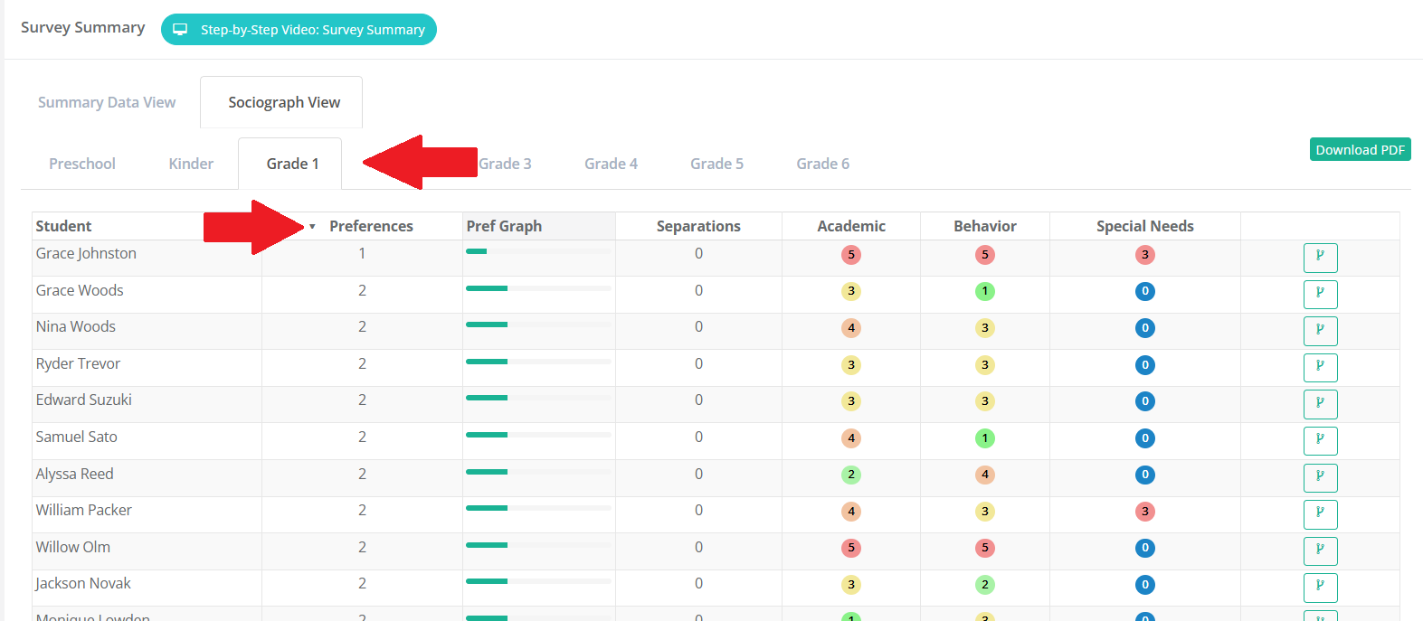Open Ryder Trevor's sociograph icon button
Viewport: 1423px width, 621px height.
tap(1320, 368)
